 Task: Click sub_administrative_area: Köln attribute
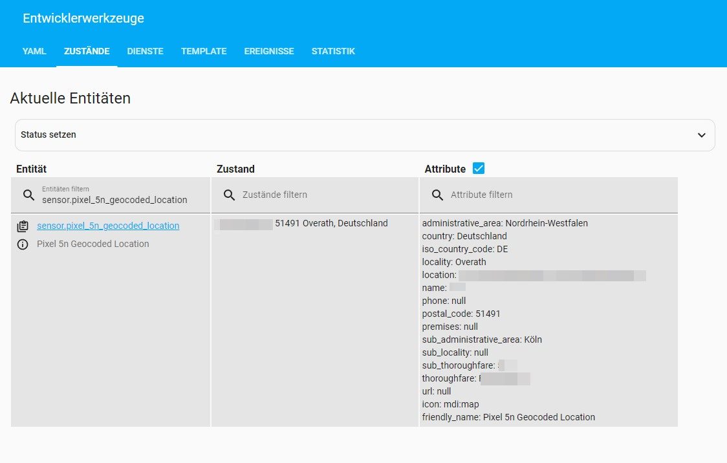pos(482,339)
